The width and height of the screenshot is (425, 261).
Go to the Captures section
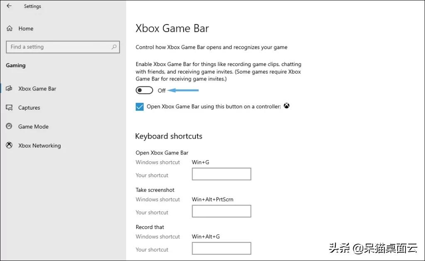tap(29, 107)
